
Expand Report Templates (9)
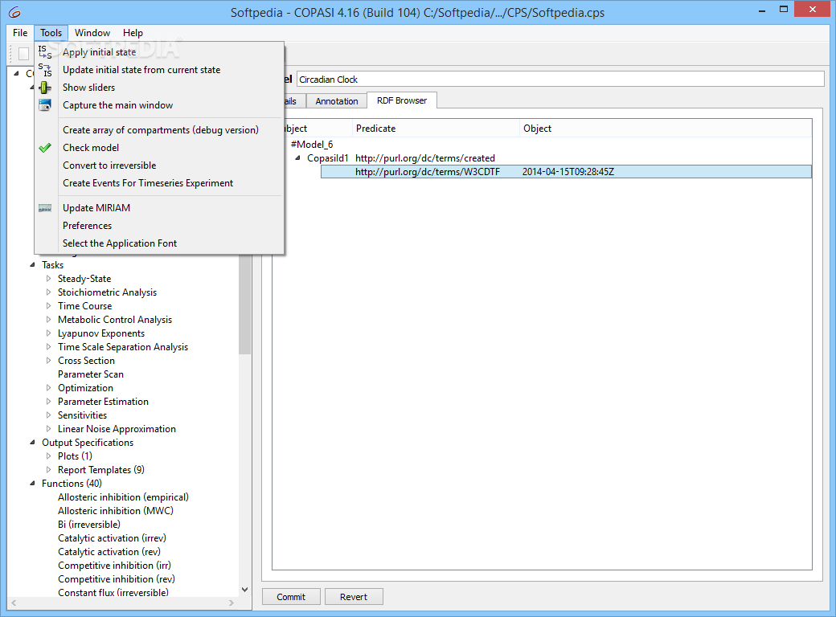(x=48, y=470)
